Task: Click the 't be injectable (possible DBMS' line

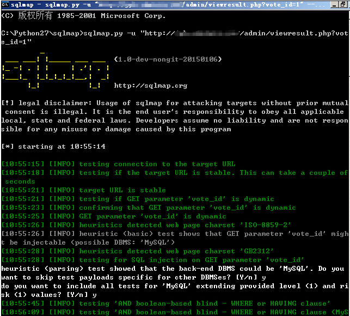Action: tap(88, 242)
